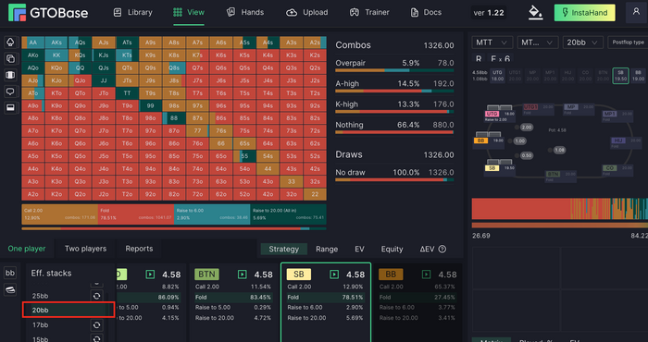The image size is (648, 342).
Task: Open the Trainer page
Action: 369,12
